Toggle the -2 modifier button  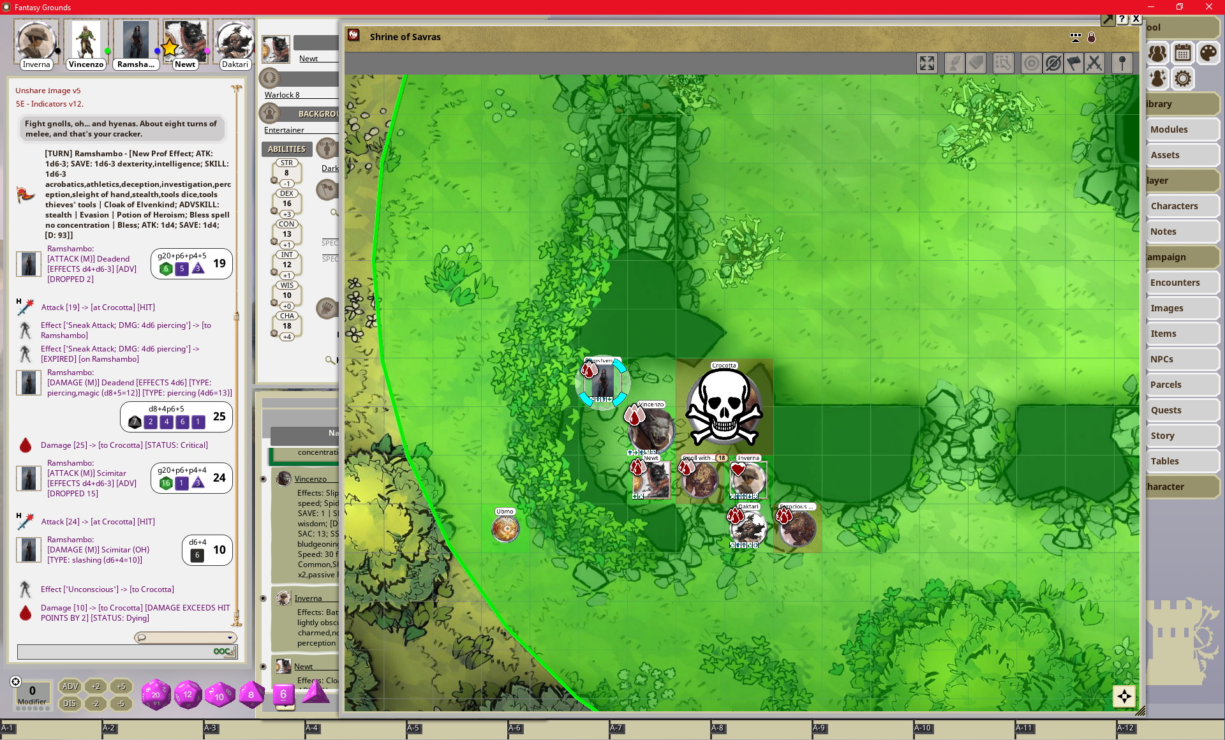(x=96, y=704)
